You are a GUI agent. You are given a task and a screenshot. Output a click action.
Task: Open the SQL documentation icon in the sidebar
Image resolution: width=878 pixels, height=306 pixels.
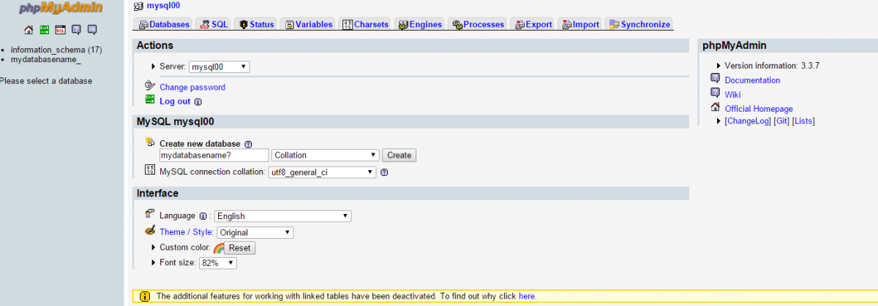point(92,30)
